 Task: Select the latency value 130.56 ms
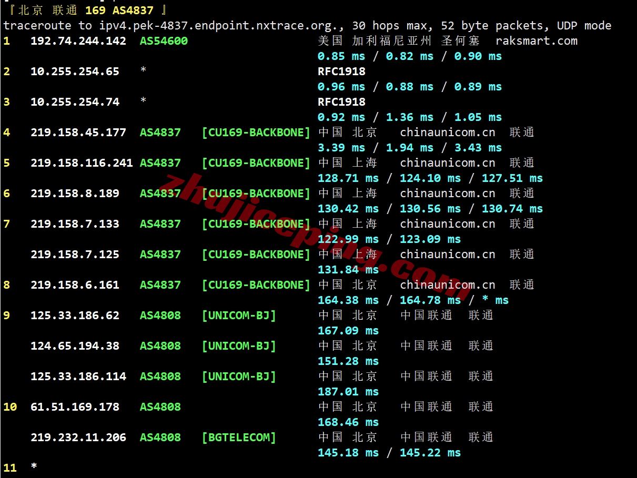click(430, 209)
